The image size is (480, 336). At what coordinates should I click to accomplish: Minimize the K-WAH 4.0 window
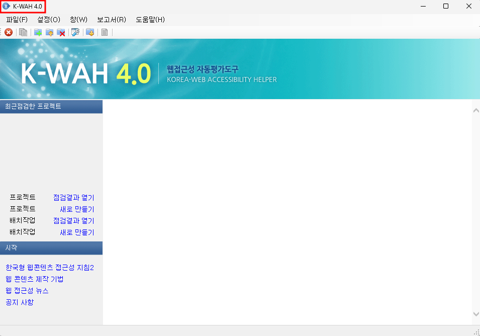[423, 6]
